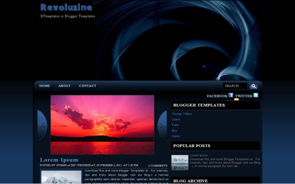Open the About page

pos(64,86)
